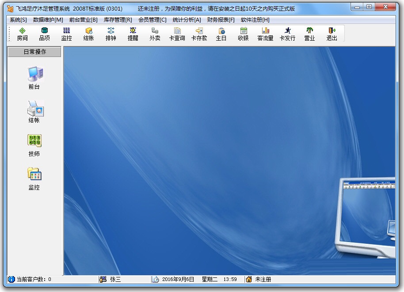Screen dimensions: 404x292
Task: Open the 财务报表[F] menu
Action: tap(221, 20)
